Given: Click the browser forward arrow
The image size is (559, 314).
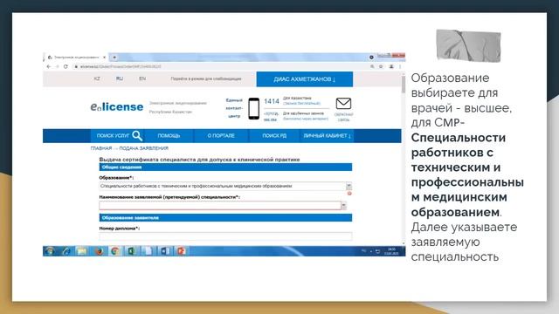Looking at the screenshot, I should point(57,66).
